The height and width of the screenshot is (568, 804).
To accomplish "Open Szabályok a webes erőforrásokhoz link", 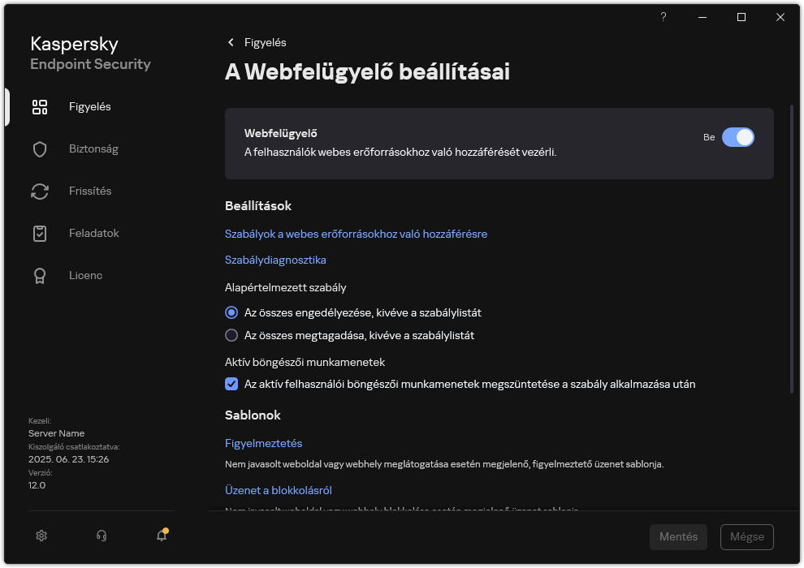I will point(356,234).
